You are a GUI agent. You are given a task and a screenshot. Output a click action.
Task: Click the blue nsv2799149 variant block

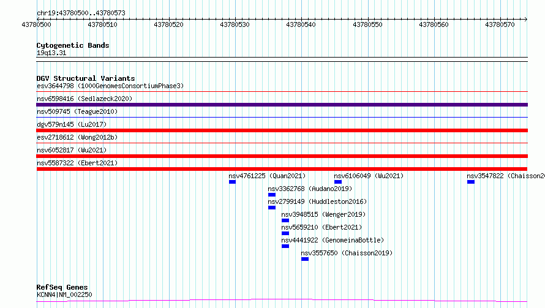click(272, 208)
